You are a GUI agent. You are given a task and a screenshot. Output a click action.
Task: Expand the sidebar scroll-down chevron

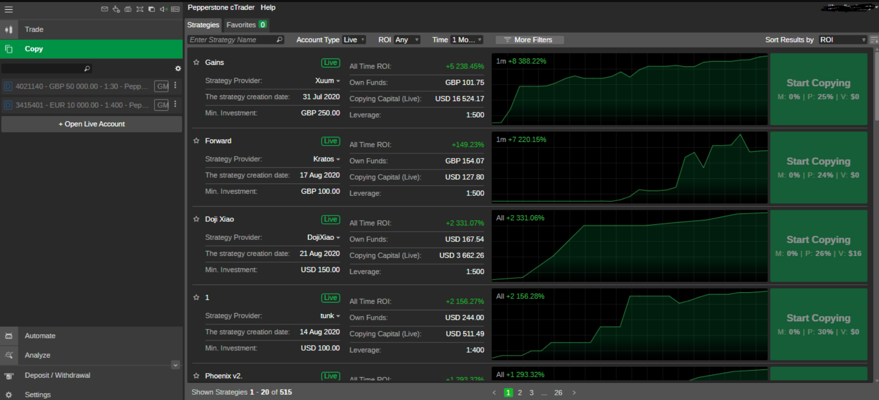(175, 365)
